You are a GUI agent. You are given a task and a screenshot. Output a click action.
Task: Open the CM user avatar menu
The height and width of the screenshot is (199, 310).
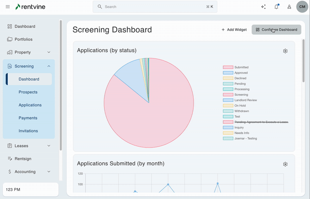(x=302, y=7)
